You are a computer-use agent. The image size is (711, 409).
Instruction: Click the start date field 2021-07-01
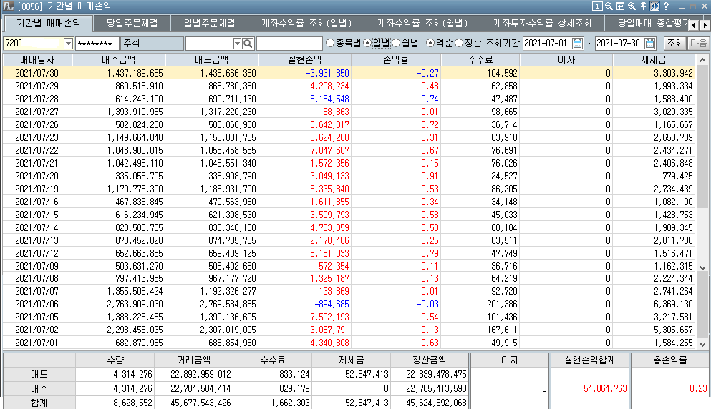(547, 44)
